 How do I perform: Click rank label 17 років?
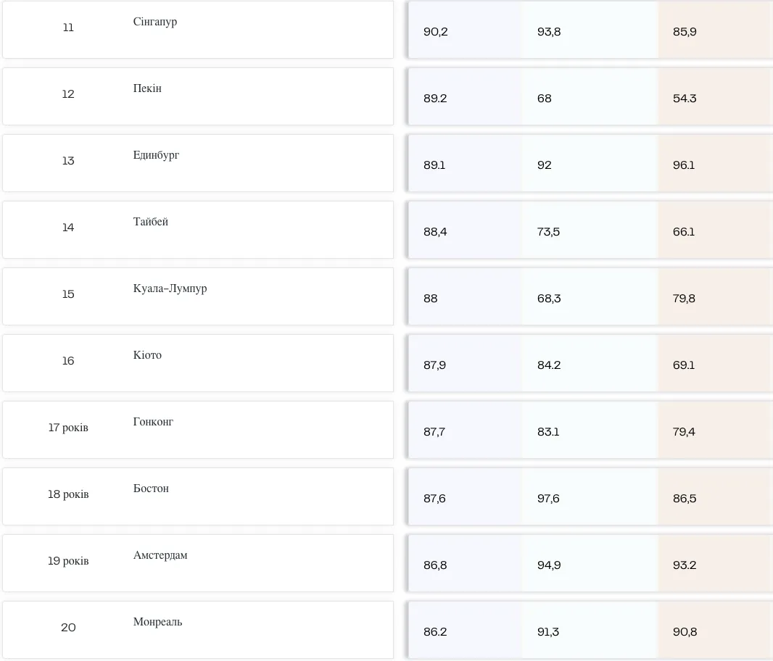tap(68, 428)
